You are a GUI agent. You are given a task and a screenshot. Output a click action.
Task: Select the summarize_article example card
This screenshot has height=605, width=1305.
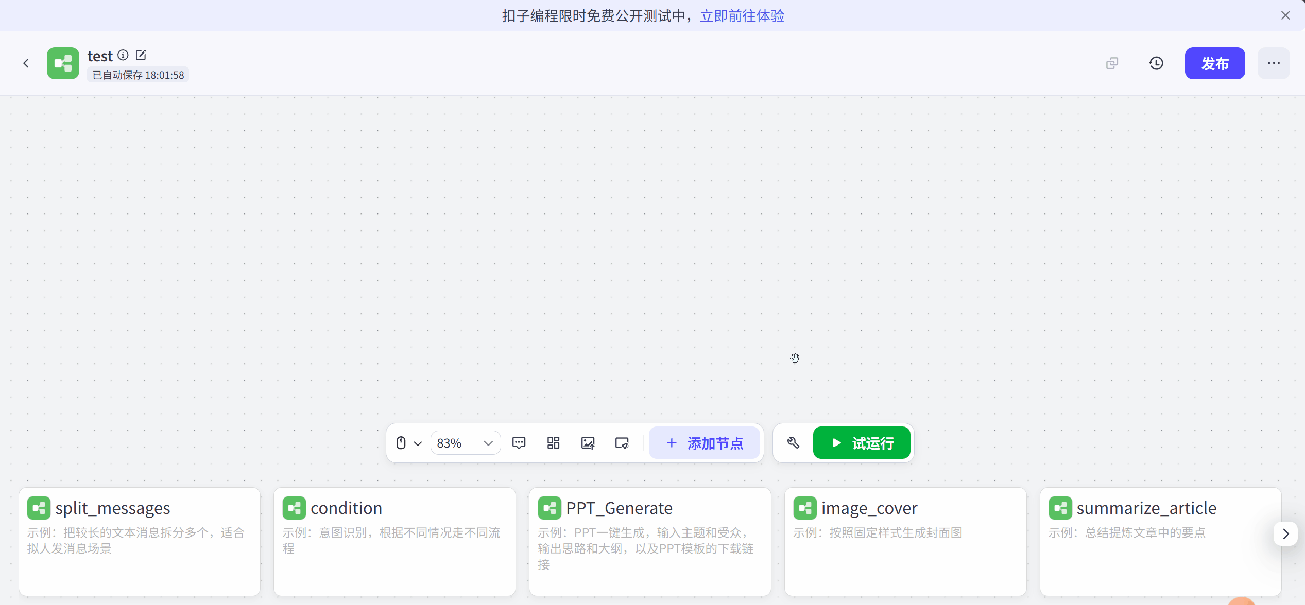(x=1161, y=542)
